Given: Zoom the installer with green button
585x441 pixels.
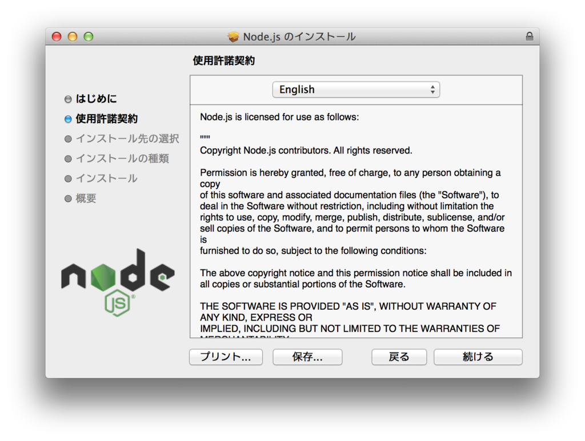Looking at the screenshot, I should [x=89, y=37].
